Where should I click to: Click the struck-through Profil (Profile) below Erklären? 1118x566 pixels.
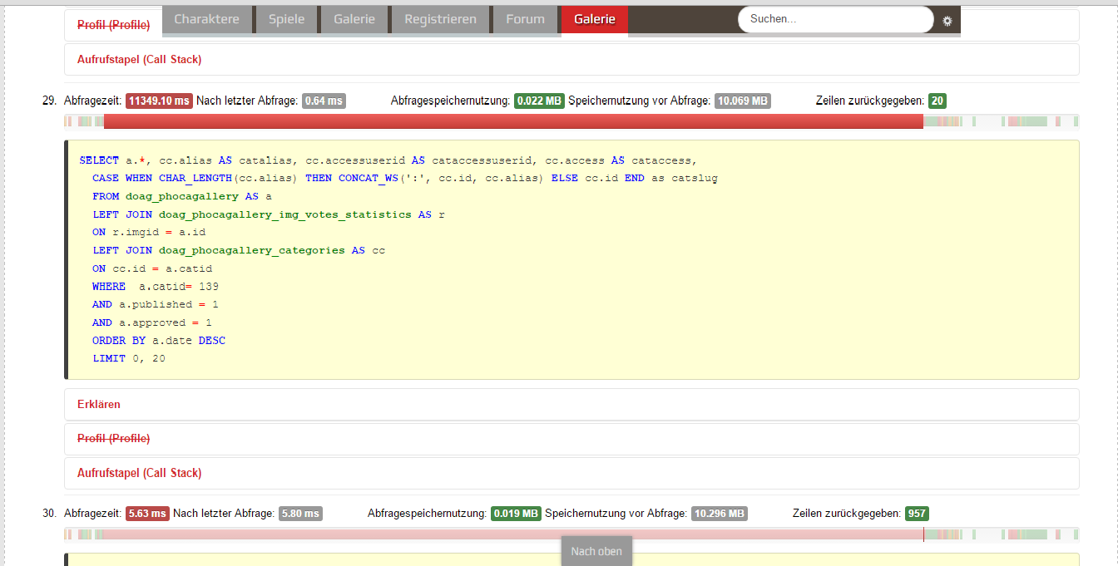point(113,439)
